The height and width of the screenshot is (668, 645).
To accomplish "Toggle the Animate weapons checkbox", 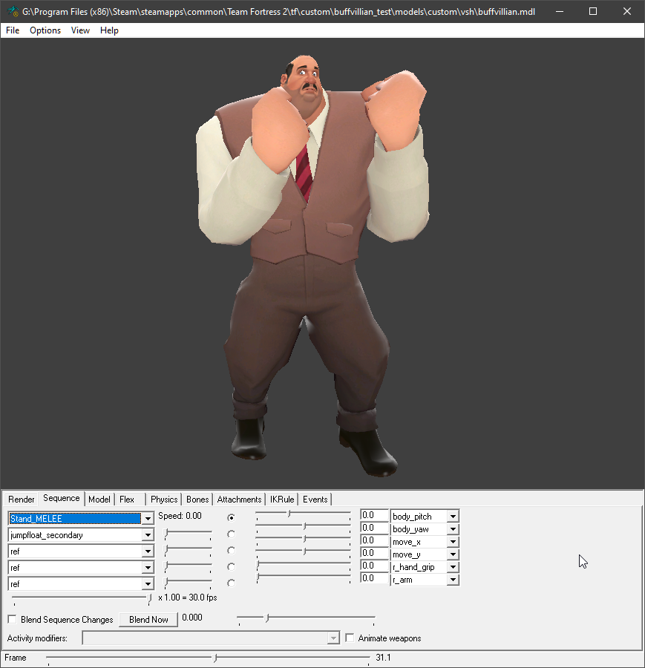I will pos(350,638).
